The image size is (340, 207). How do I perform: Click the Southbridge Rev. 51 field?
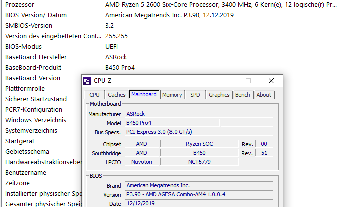pos(264,153)
